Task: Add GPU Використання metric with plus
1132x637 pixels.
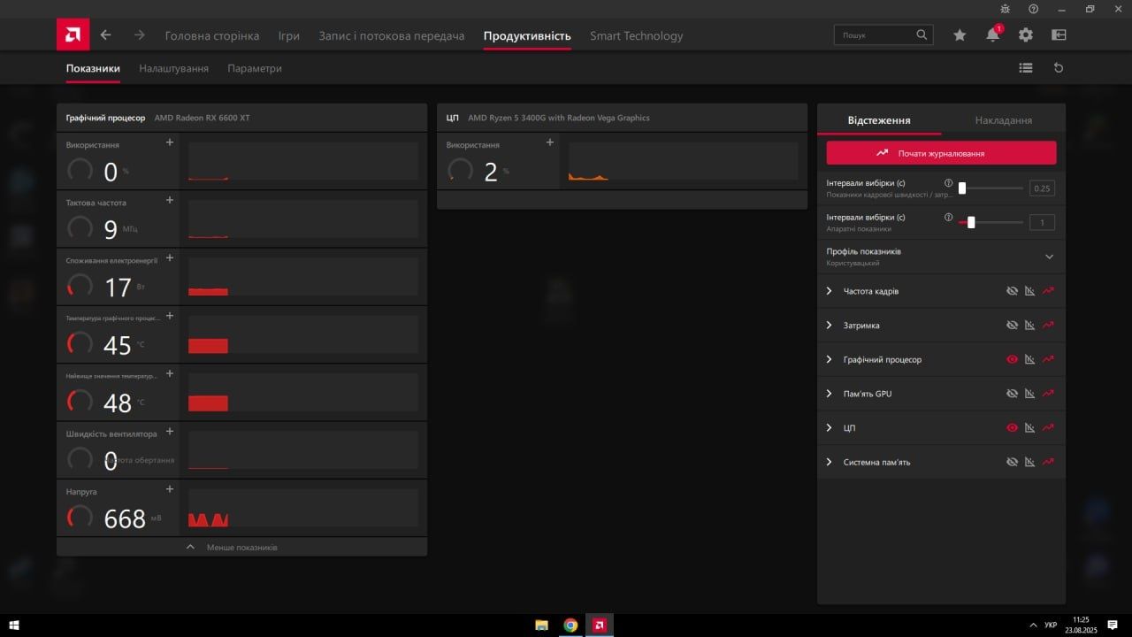Action: (170, 142)
